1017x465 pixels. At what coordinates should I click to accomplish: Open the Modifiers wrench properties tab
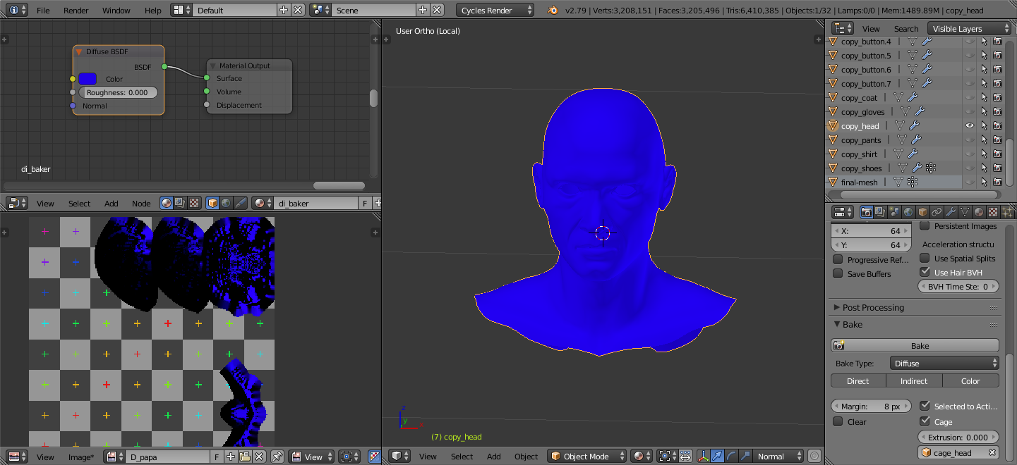pyautogui.click(x=951, y=211)
